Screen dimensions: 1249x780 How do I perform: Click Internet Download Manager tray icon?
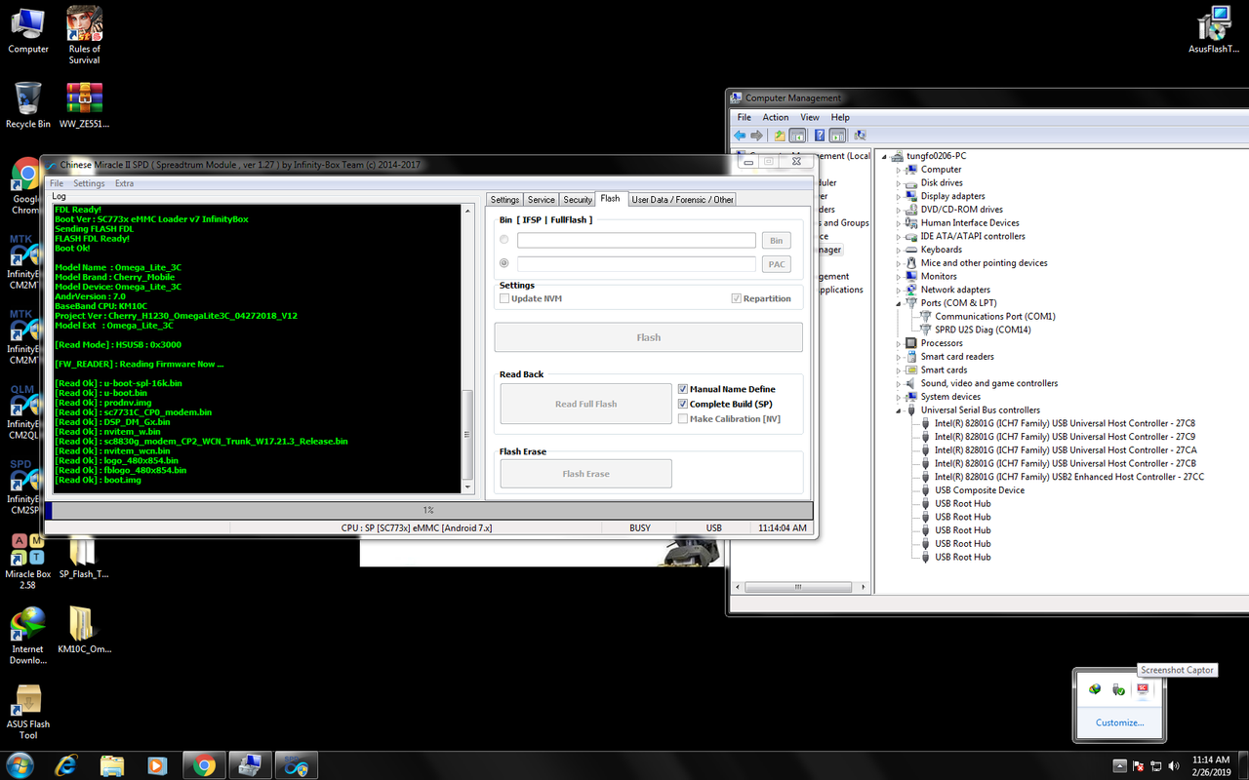1095,689
